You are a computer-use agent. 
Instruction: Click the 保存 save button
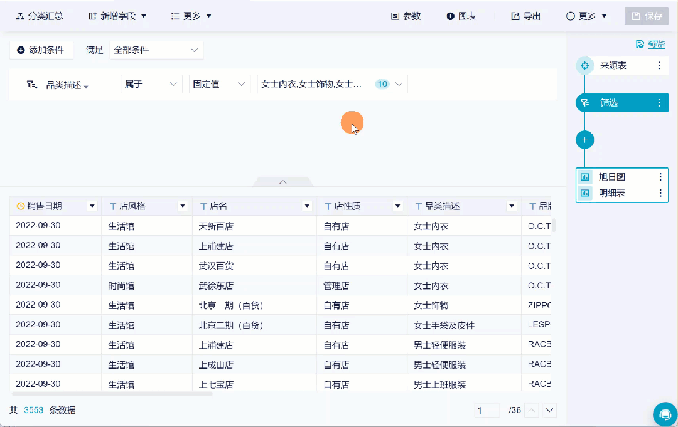647,16
